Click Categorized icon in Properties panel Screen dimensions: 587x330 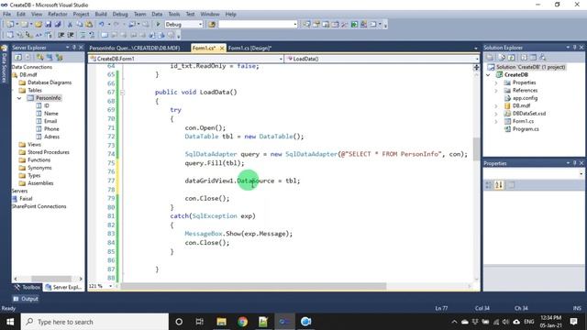click(489, 185)
